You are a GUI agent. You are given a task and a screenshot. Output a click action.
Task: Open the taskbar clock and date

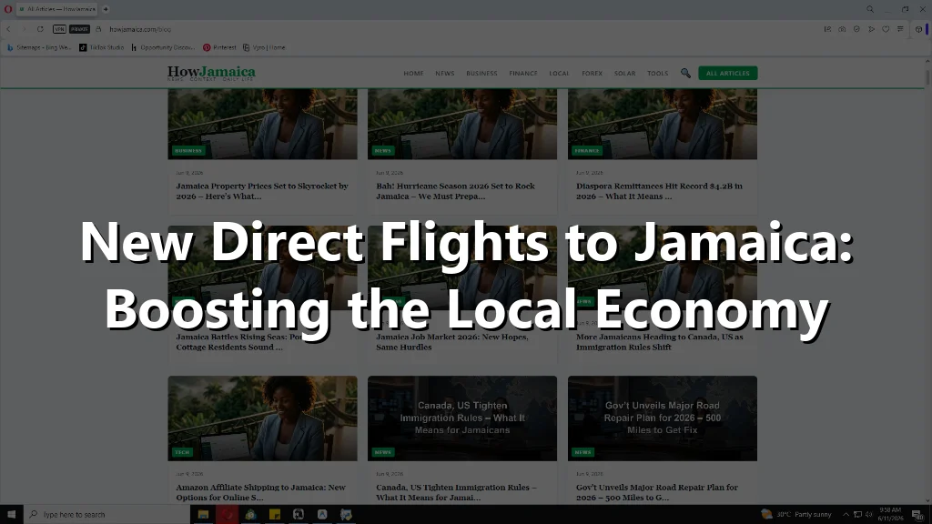890,515
